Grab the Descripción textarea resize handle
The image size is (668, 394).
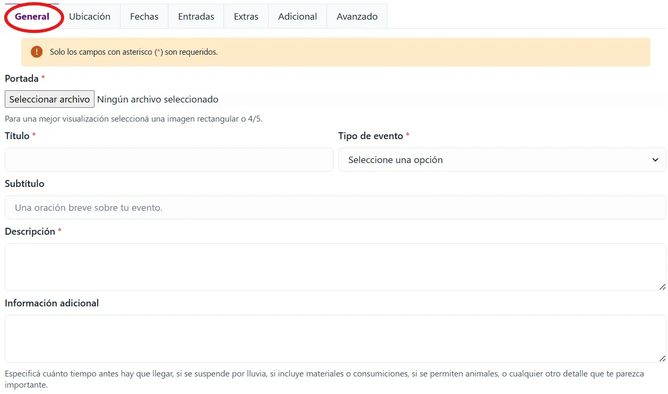[x=662, y=287]
